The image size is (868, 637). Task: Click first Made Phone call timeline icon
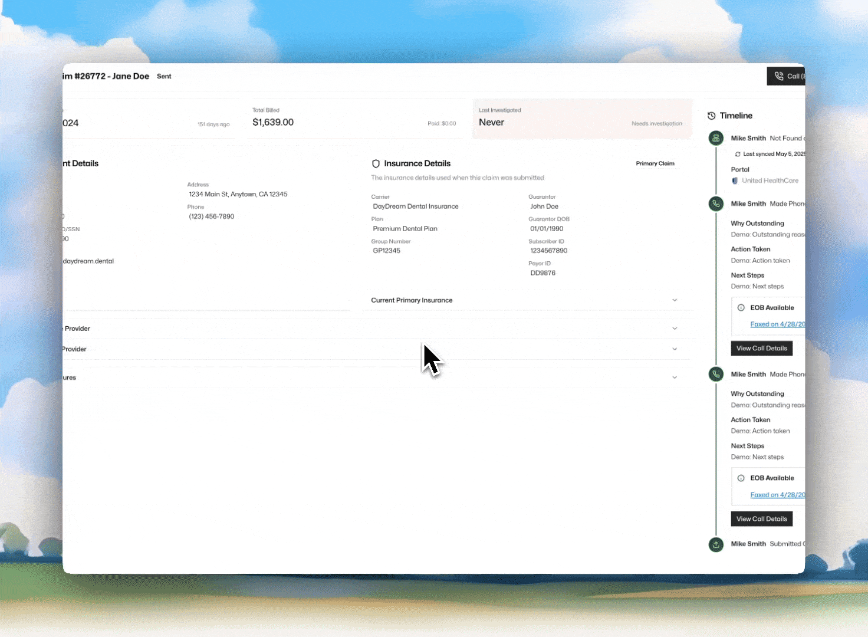pyautogui.click(x=716, y=203)
